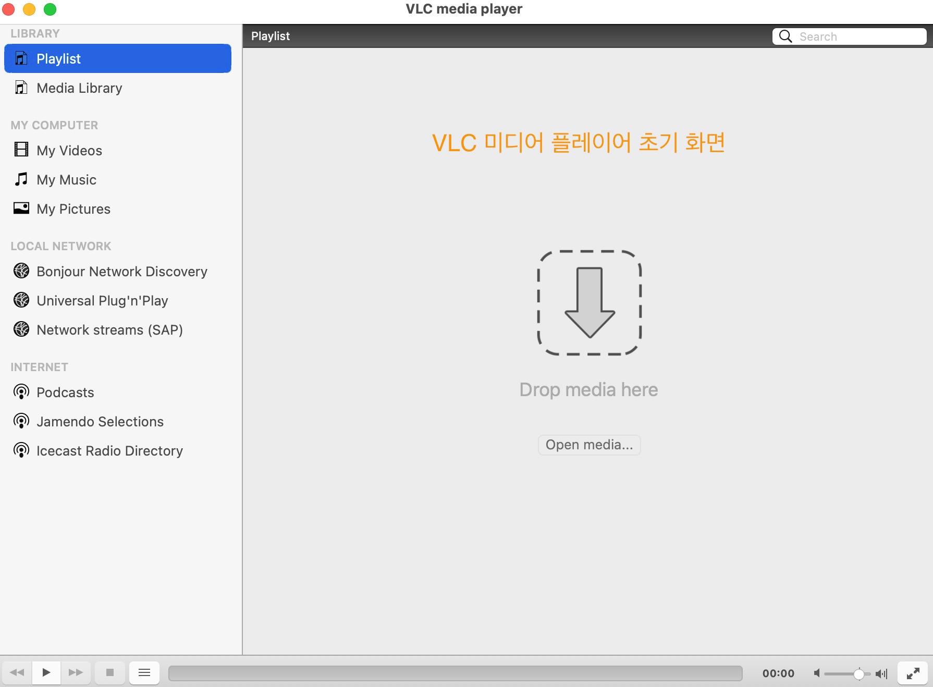Toggle the playlist view button
The width and height of the screenshot is (933, 687).
[144, 672]
